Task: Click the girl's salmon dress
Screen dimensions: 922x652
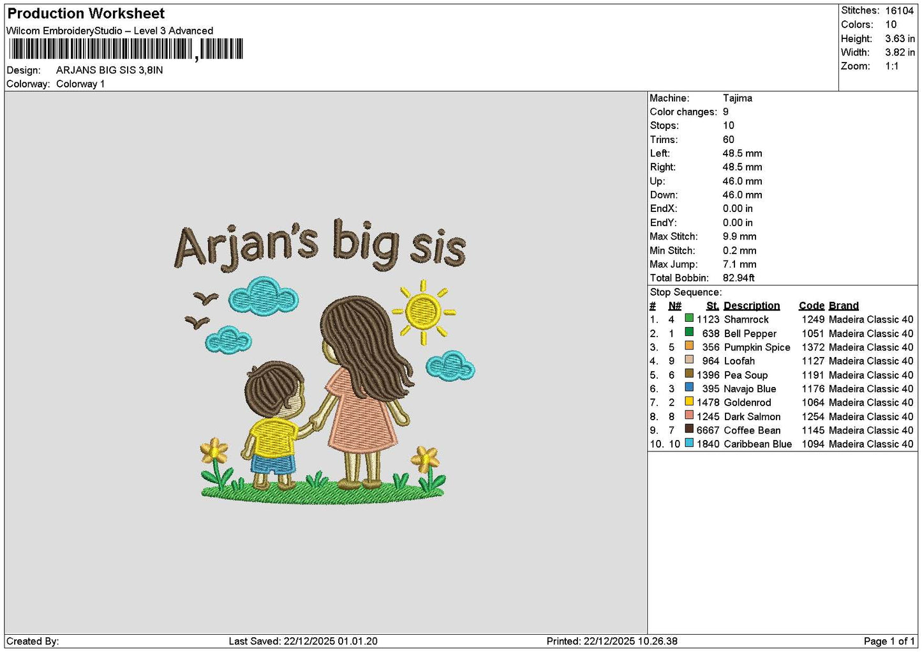Action: tap(362, 412)
